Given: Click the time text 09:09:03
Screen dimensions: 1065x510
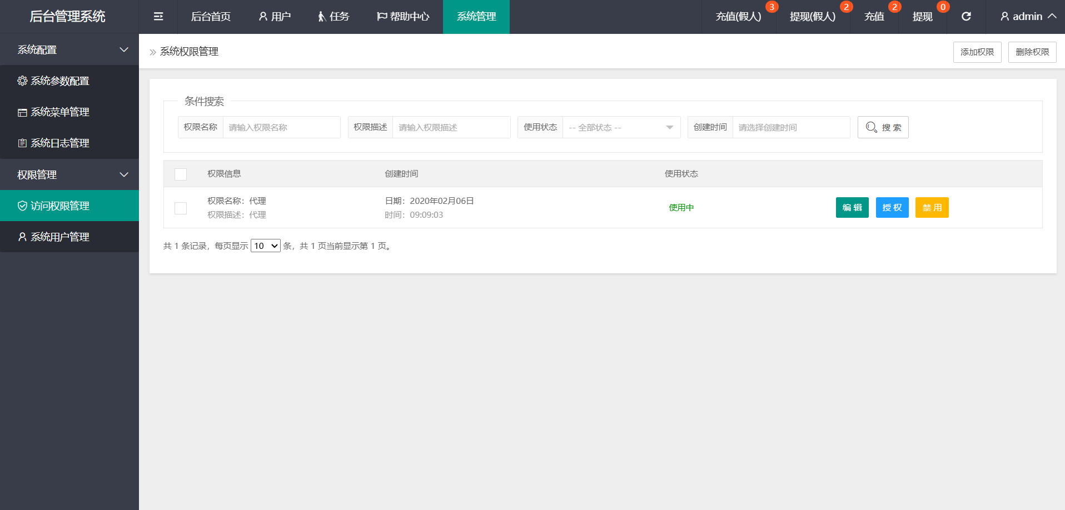Looking at the screenshot, I should 426,214.
